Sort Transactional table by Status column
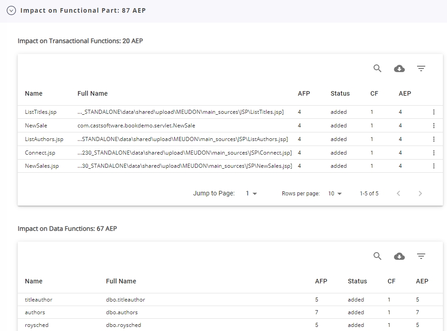 pyautogui.click(x=340, y=93)
